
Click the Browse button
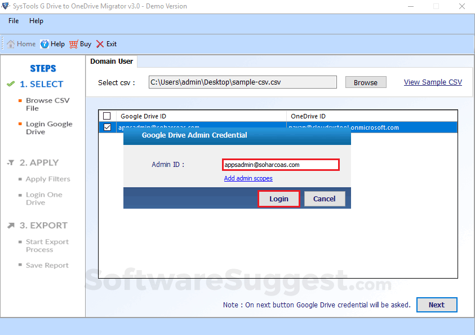pos(366,82)
